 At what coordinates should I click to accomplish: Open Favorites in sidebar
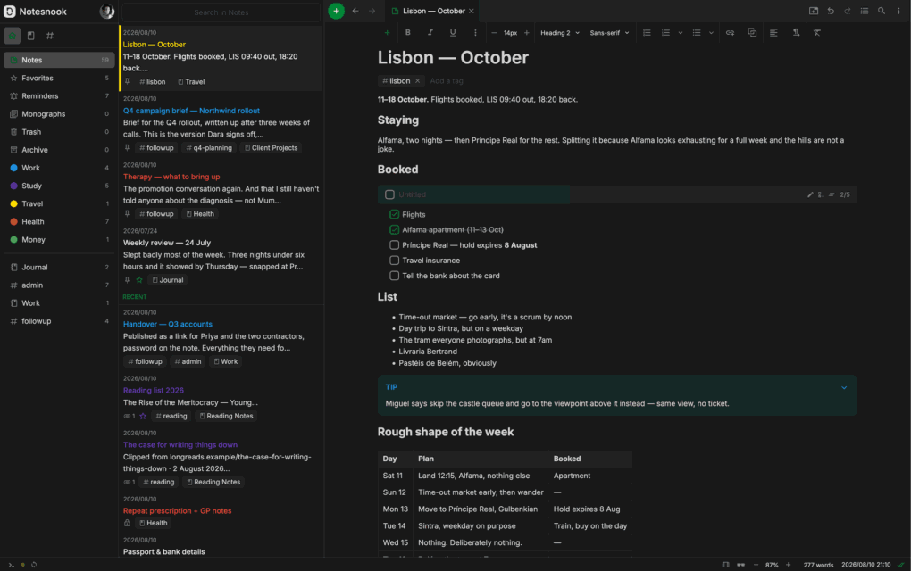pyautogui.click(x=59, y=78)
